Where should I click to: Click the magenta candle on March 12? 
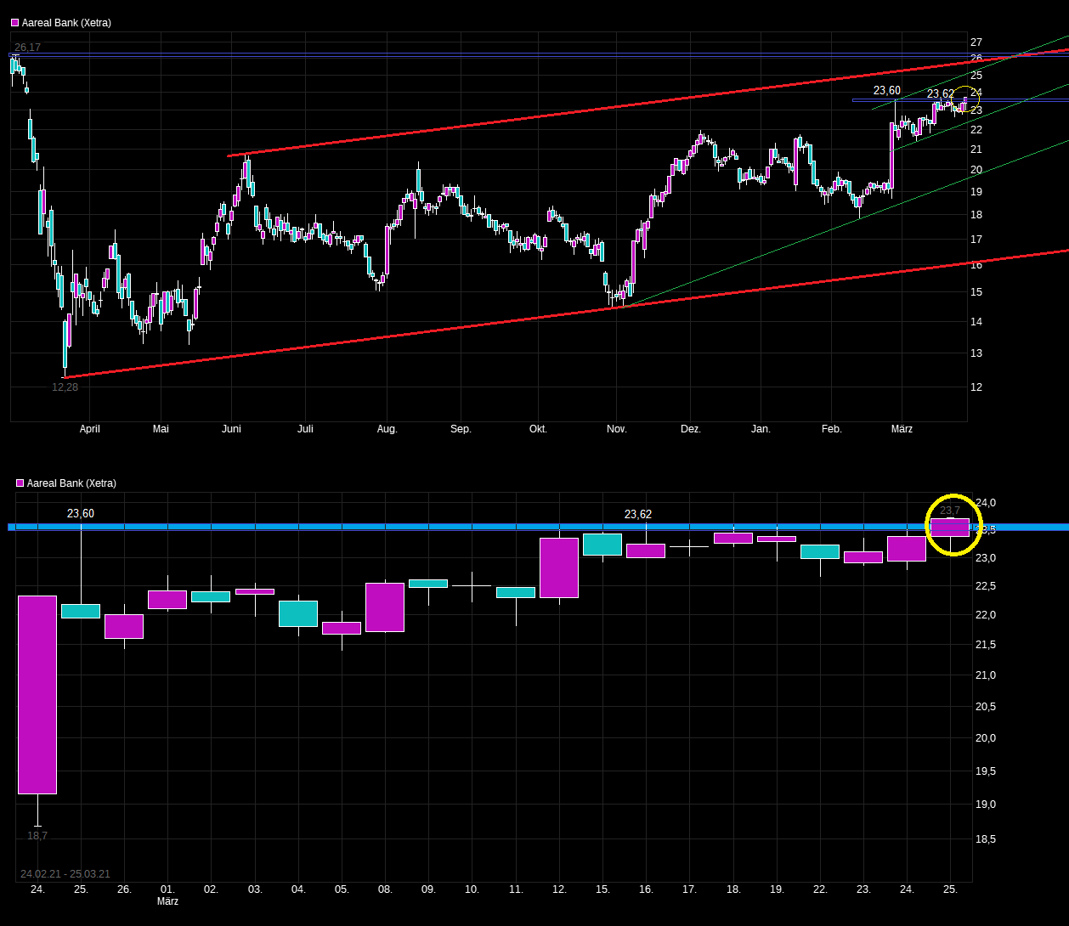click(559, 567)
